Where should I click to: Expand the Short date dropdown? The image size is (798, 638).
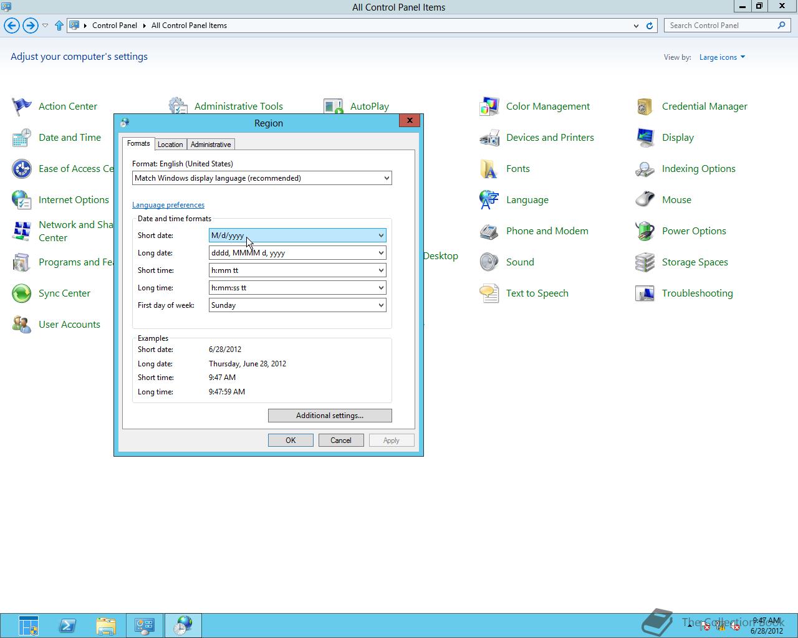[x=297, y=236]
